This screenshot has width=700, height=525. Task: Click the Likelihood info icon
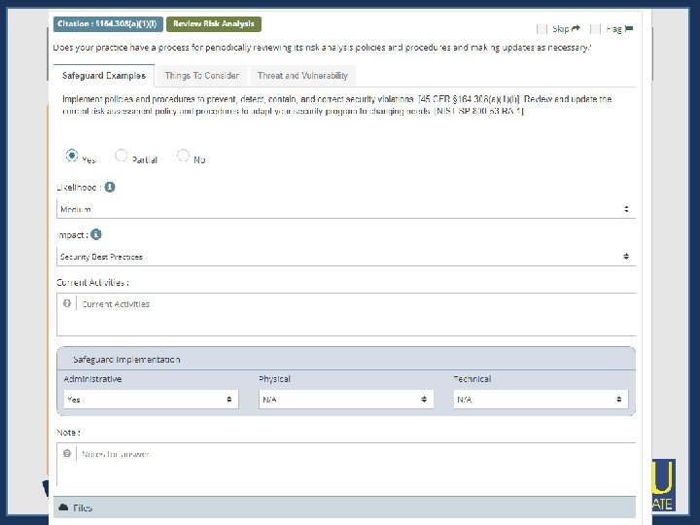pyautogui.click(x=110, y=187)
